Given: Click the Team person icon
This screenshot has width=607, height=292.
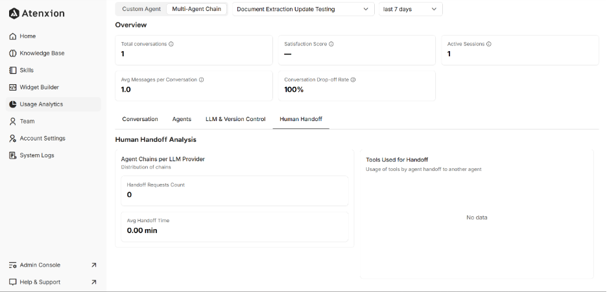Looking at the screenshot, I should click(12, 121).
